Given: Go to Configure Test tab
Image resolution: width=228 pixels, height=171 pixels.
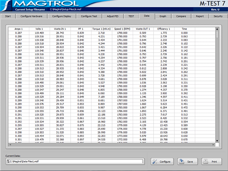Looking at the screenshot, I should click(x=89, y=16).
